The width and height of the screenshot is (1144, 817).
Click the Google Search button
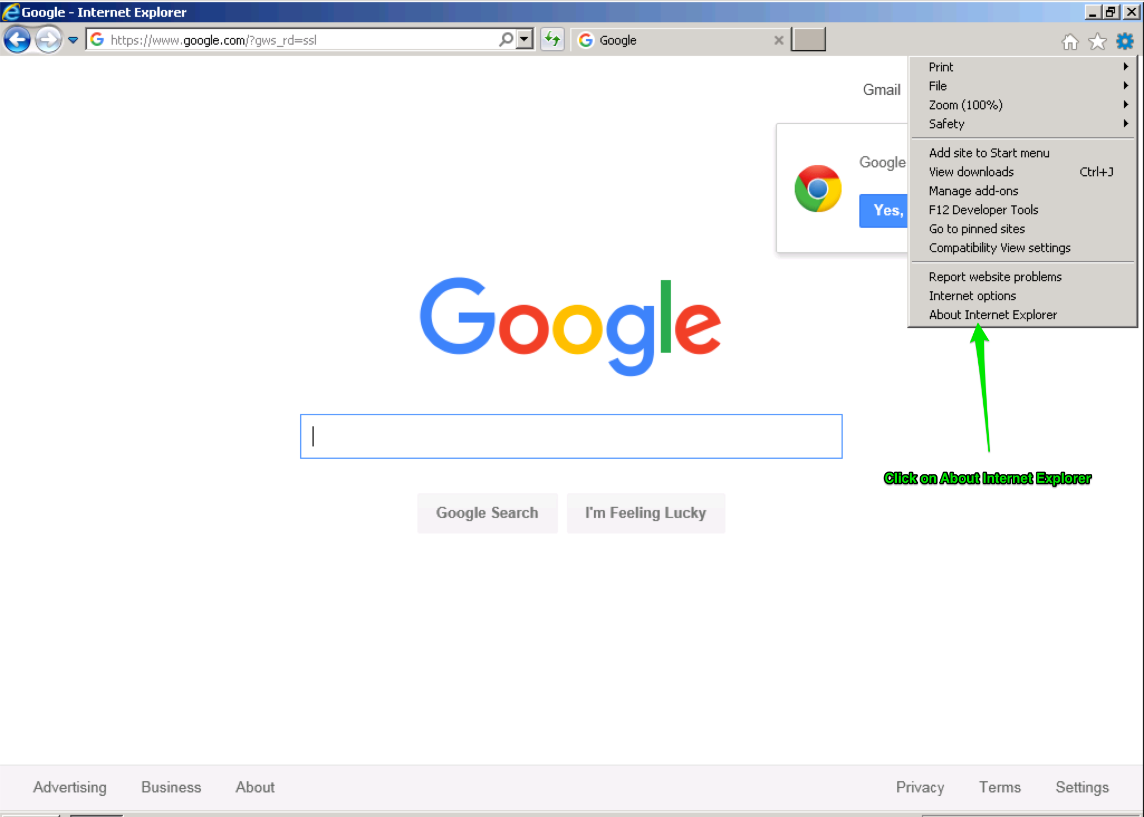click(487, 513)
